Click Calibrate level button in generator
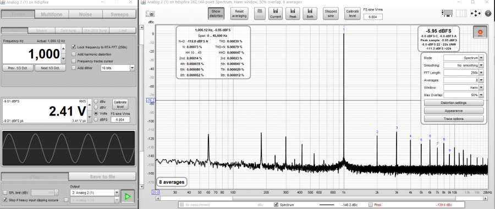Viewport: 495px width, 209px height. [x=120, y=104]
